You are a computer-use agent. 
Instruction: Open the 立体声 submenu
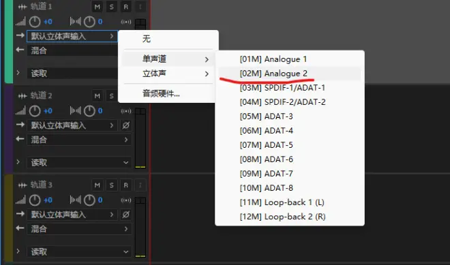(x=168, y=74)
